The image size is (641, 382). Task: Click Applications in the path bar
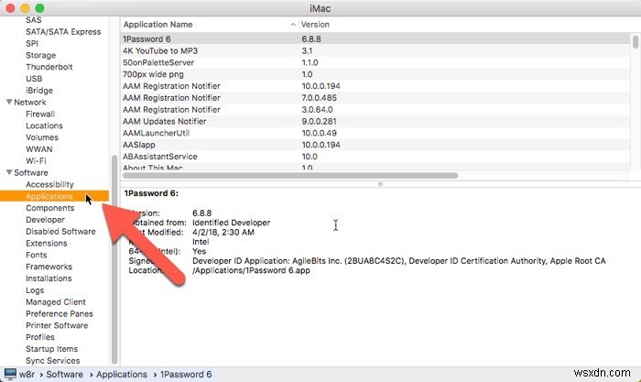tap(122, 374)
